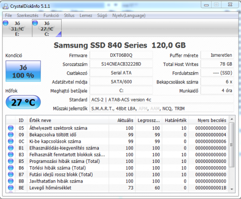241x199 pixels.
Task: Click the Total Host Writes value 78 GB
Action: tap(217, 64)
